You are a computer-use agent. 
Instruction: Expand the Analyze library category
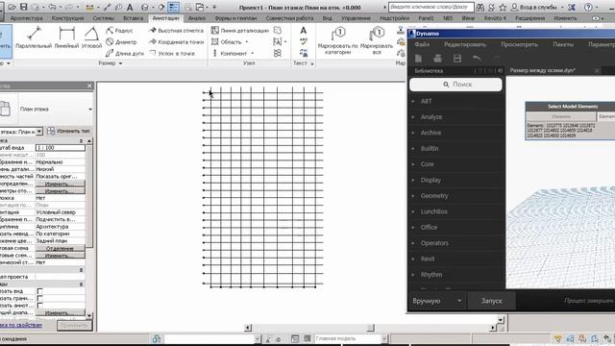click(x=431, y=117)
